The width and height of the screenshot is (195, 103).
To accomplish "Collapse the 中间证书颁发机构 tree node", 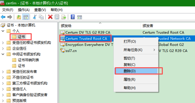I will (3, 54).
